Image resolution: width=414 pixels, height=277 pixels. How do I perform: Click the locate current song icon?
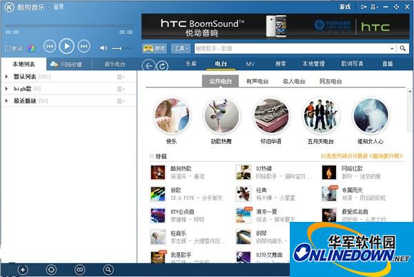(x=51, y=269)
